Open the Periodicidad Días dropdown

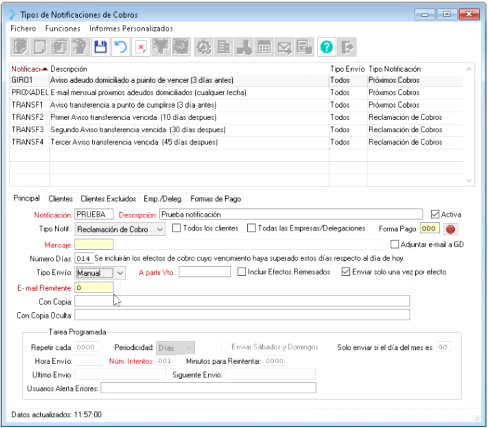point(188,348)
